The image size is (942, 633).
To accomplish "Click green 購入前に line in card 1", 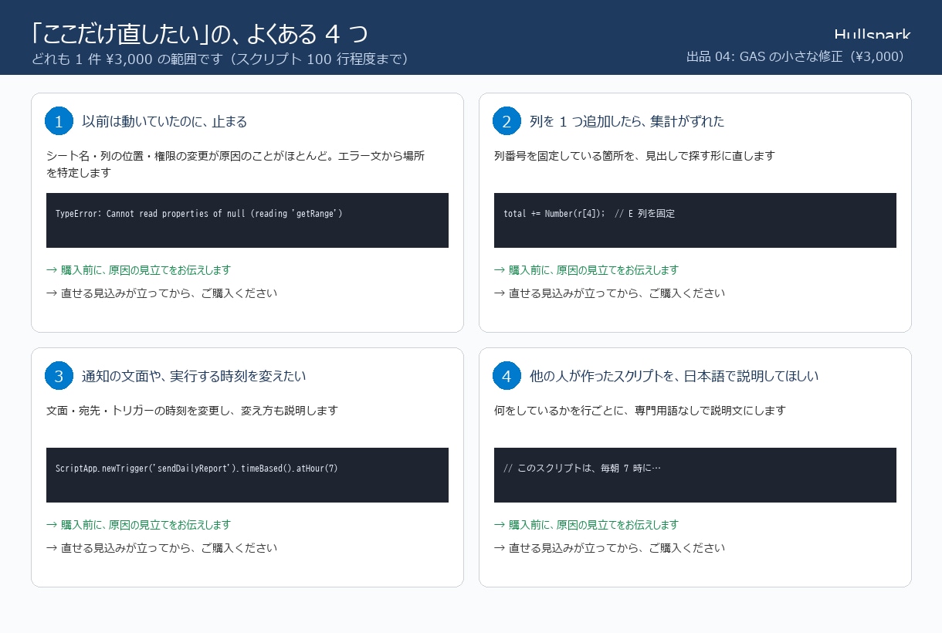I will 139,270.
